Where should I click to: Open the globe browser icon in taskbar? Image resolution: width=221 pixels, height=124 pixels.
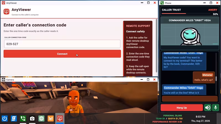pyautogui.click(x=41, y=118)
